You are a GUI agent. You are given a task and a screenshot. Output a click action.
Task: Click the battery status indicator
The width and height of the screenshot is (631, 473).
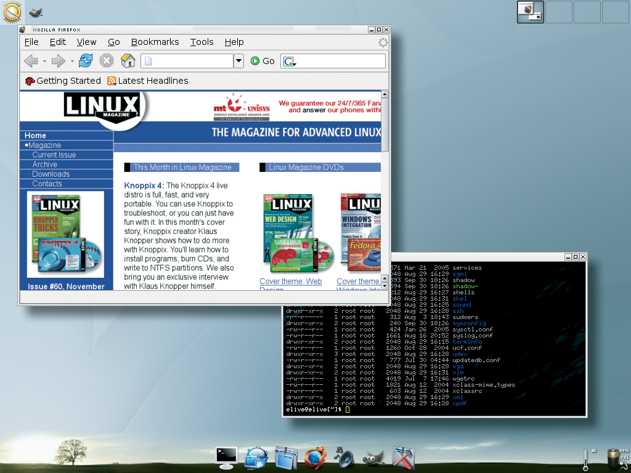pyautogui.click(x=614, y=458)
